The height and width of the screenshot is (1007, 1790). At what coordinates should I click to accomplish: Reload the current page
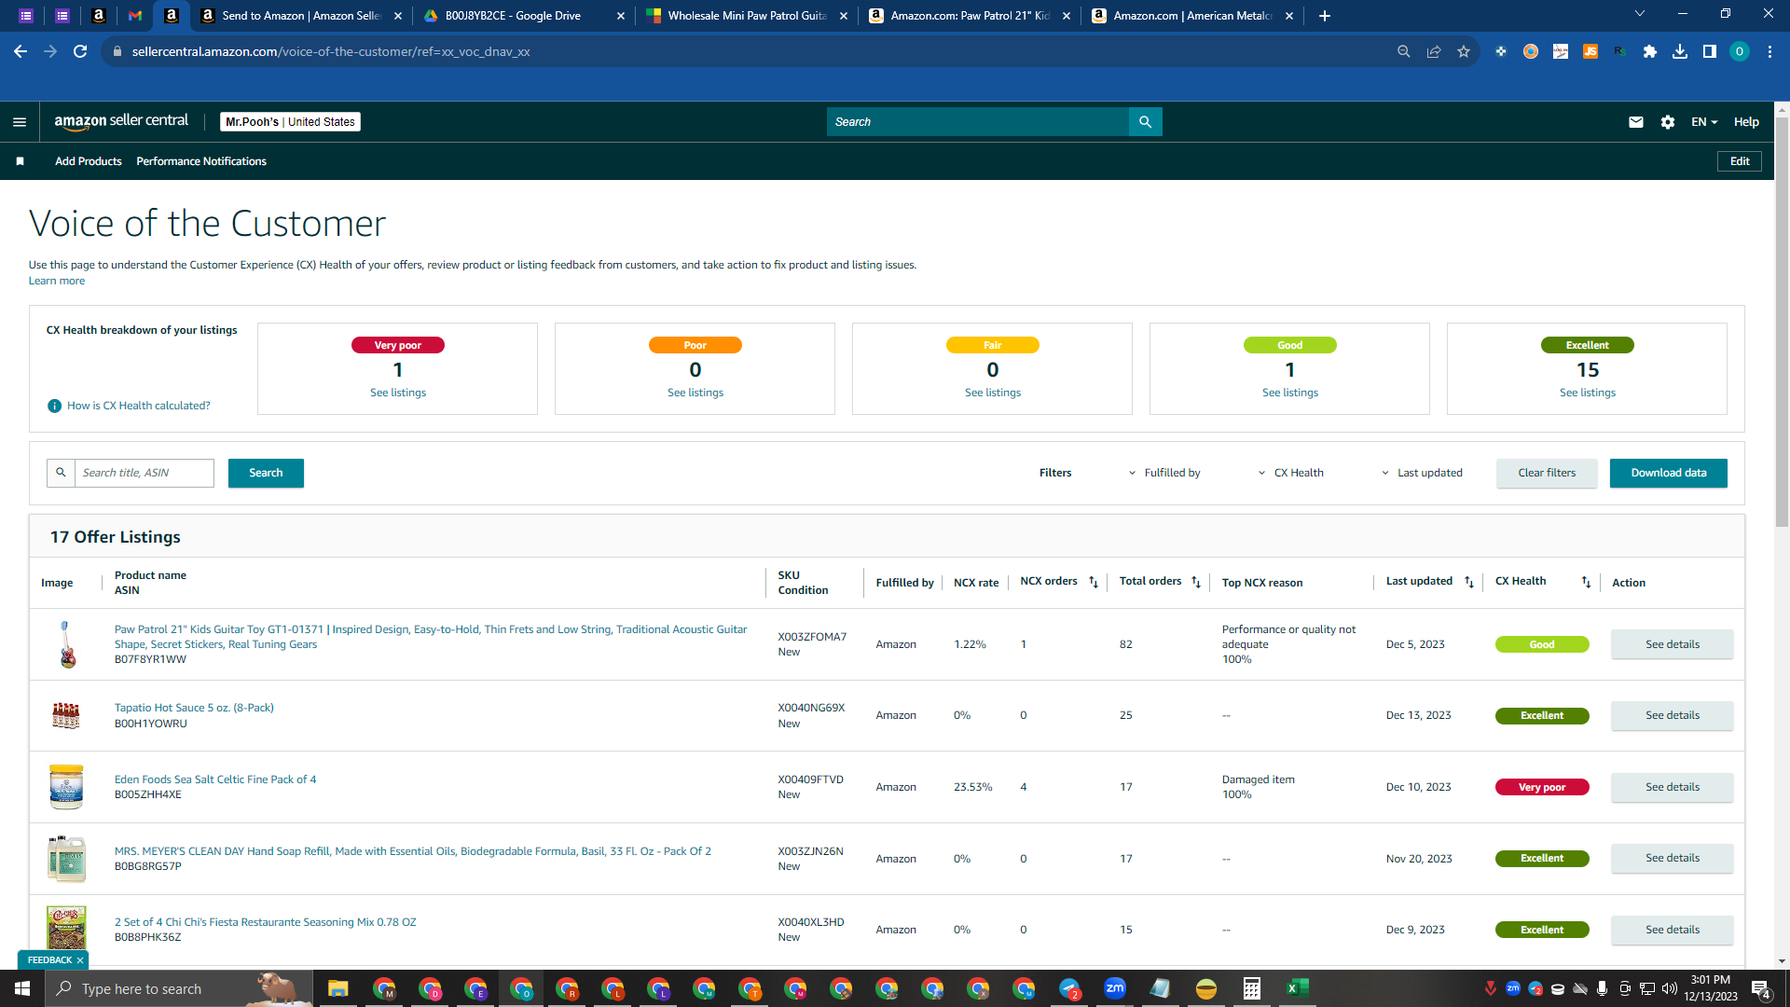click(x=80, y=51)
